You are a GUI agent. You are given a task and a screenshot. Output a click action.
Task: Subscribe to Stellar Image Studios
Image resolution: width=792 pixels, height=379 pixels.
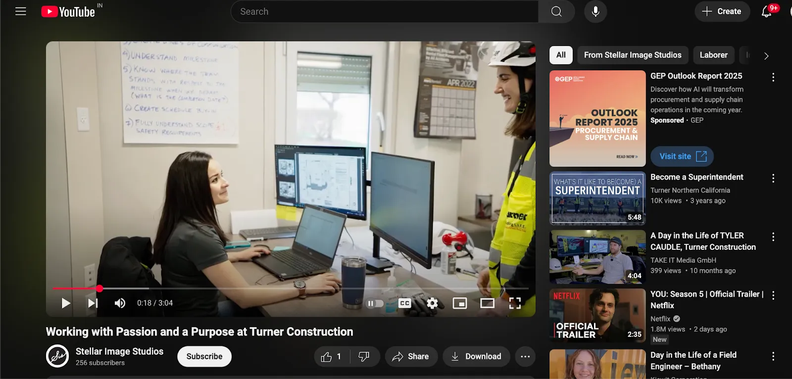[204, 356]
